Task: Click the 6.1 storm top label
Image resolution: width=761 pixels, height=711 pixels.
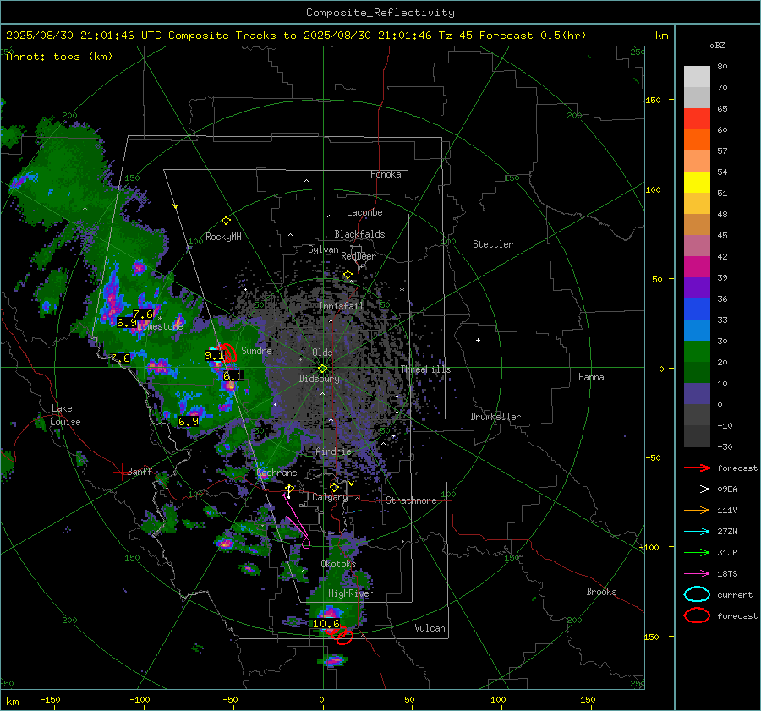Action: tap(232, 376)
